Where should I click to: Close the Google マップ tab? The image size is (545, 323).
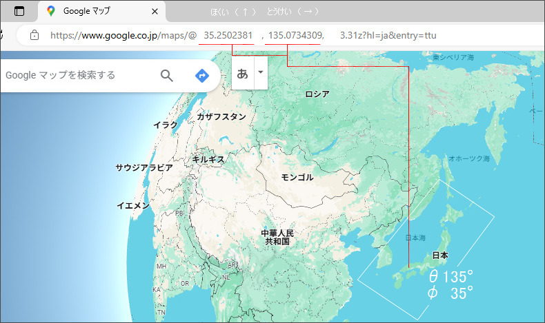[155, 12]
